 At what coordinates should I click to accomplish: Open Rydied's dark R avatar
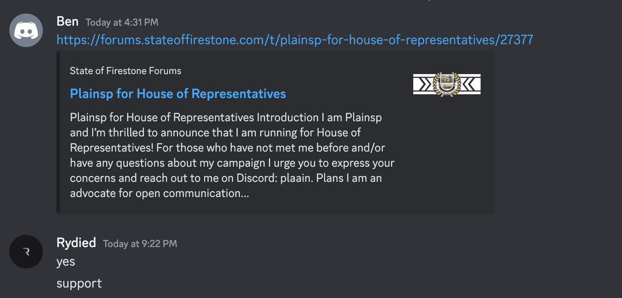tap(26, 252)
